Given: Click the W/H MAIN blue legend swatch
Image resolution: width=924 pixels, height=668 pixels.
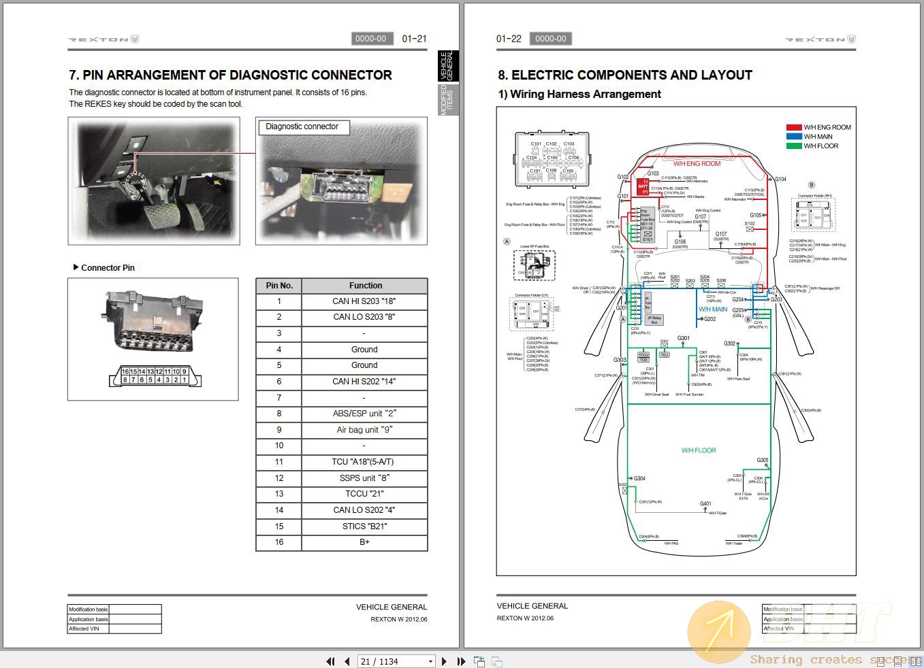Looking at the screenshot, I should pyautogui.click(x=793, y=137).
